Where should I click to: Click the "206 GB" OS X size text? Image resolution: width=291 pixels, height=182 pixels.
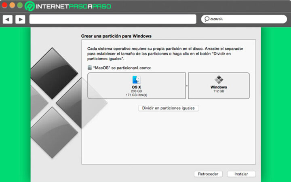[137, 91]
